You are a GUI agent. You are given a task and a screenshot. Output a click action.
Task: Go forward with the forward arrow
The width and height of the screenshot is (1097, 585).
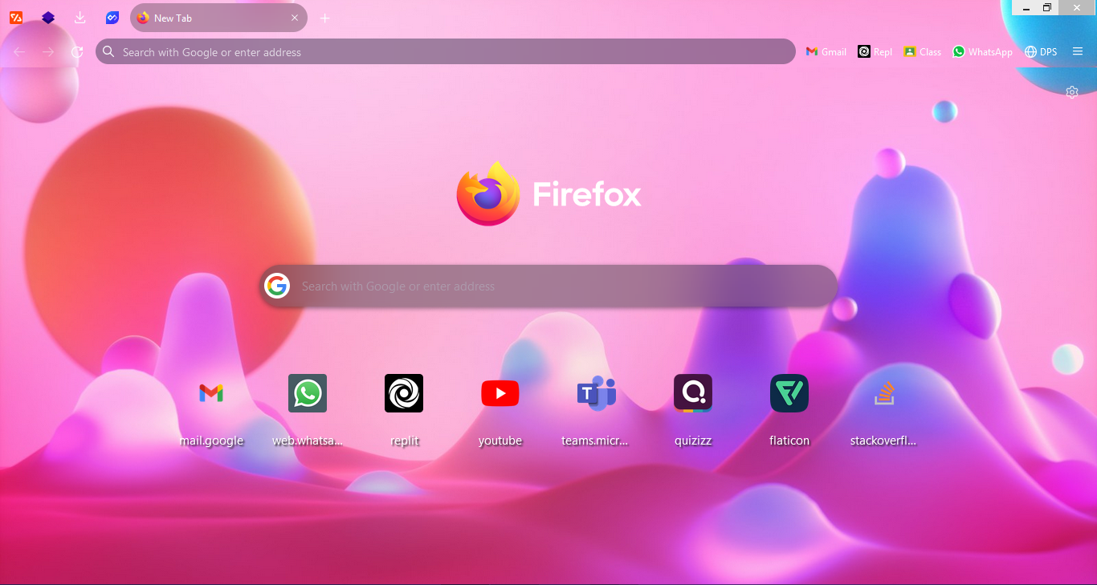click(48, 52)
